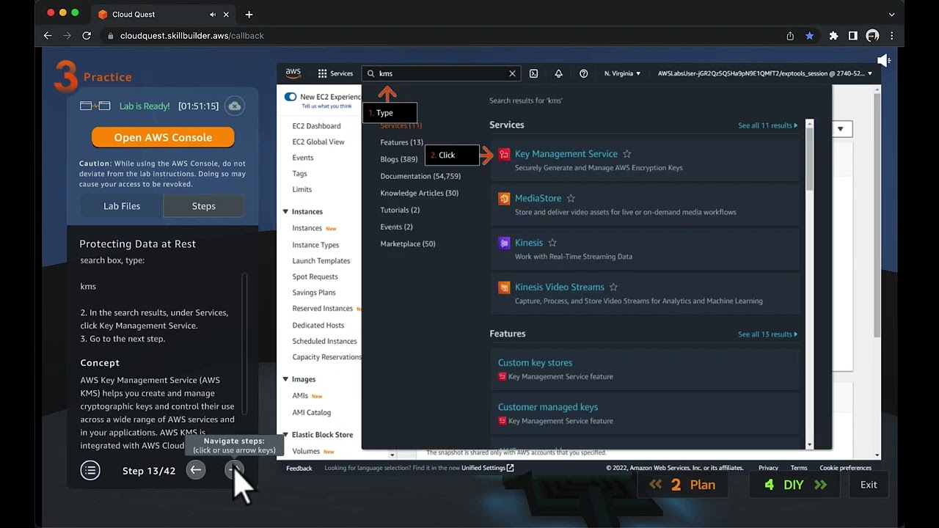The image size is (939, 528).
Task: Open Customer managed keys feature
Action: [547, 407]
